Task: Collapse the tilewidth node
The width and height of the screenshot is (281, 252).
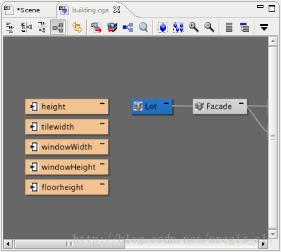Action: (x=102, y=123)
